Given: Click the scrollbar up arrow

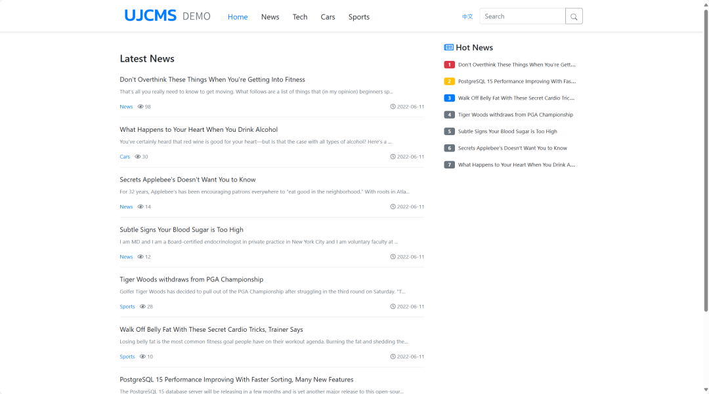Looking at the screenshot, I should coord(706,4).
